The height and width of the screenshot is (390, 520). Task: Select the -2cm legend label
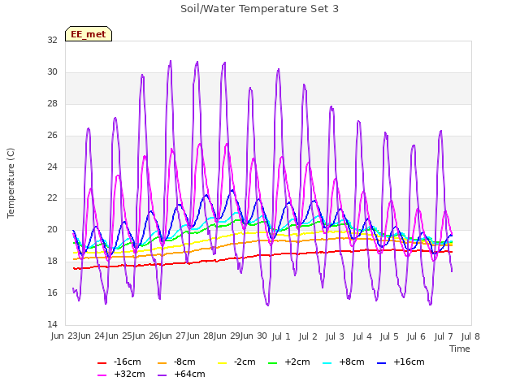tap(245, 362)
